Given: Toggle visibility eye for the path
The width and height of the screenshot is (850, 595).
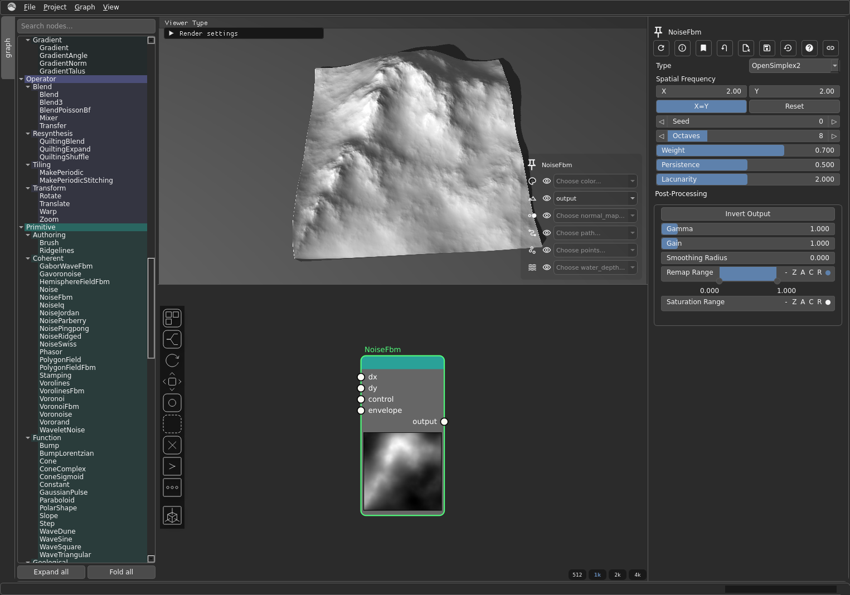Looking at the screenshot, I should click(x=547, y=233).
